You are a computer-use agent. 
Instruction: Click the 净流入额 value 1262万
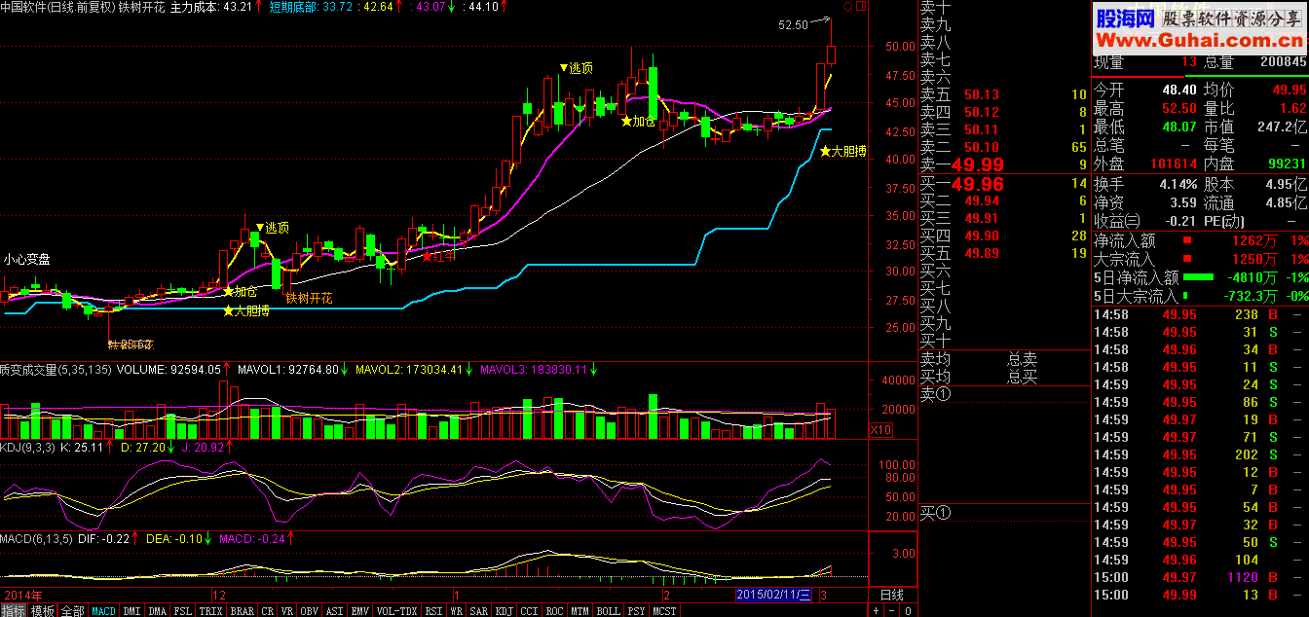[x=1254, y=240]
